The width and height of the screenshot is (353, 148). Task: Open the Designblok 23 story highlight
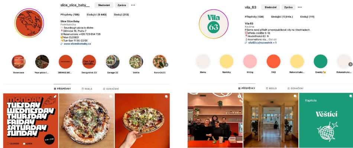click(89, 62)
